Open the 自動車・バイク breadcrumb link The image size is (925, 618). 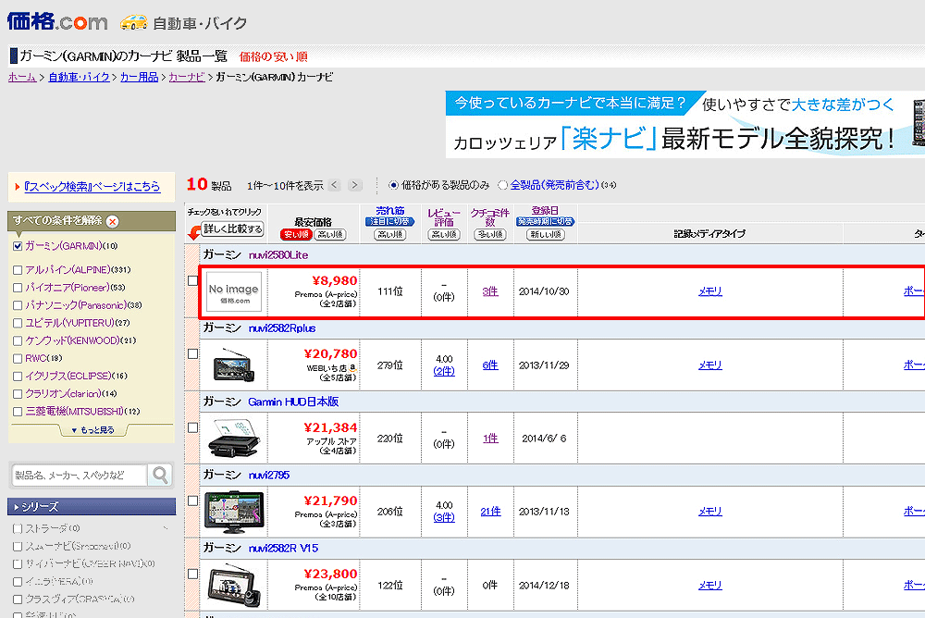point(79,77)
